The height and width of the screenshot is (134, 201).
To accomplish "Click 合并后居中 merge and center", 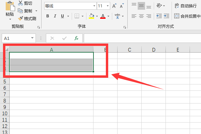I will pos(187,16).
